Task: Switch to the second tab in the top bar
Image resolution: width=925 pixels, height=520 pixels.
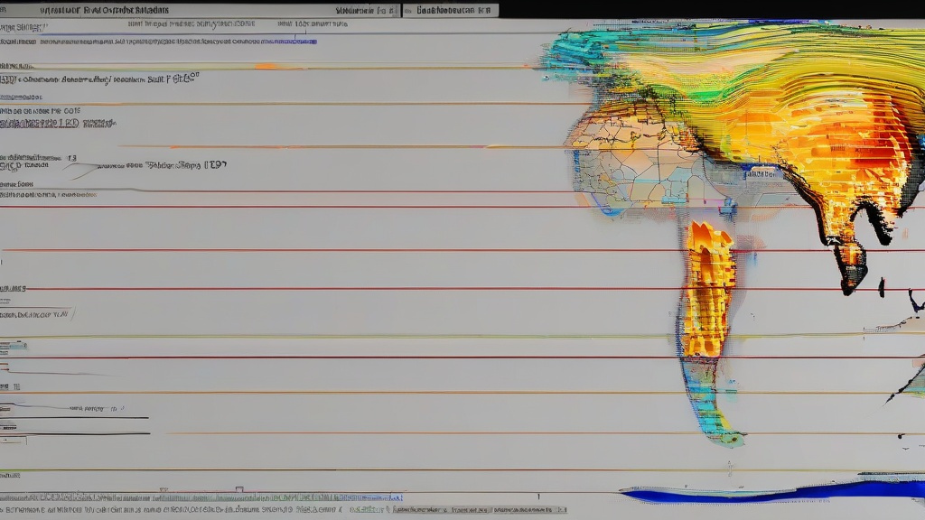Action: pyautogui.click(x=449, y=10)
